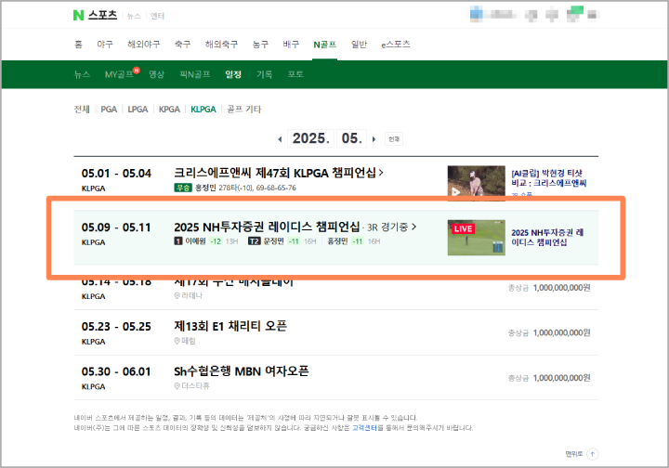The height and width of the screenshot is (468, 669).
Task: Select the 일정 tab
Action: [x=233, y=74]
